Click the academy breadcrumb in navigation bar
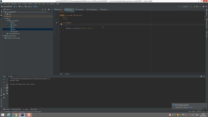208x117 pixels. pyautogui.click(x=28, y=6)
